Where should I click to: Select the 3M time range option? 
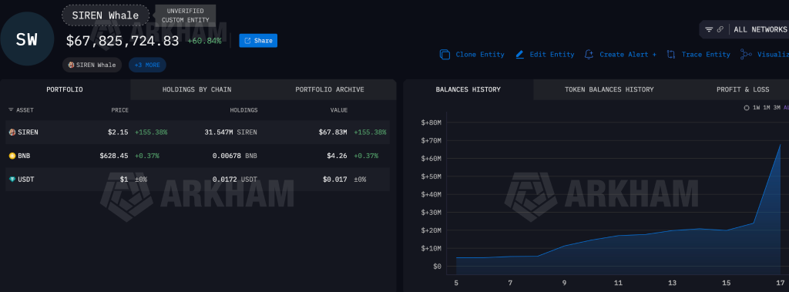pos(777,108)
